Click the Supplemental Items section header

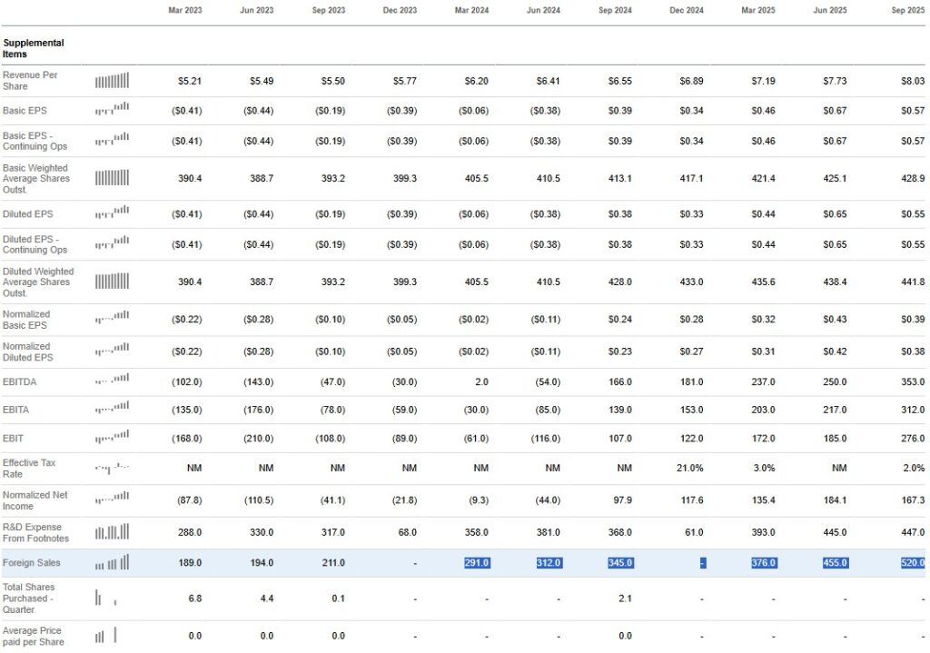coord(34,48)
